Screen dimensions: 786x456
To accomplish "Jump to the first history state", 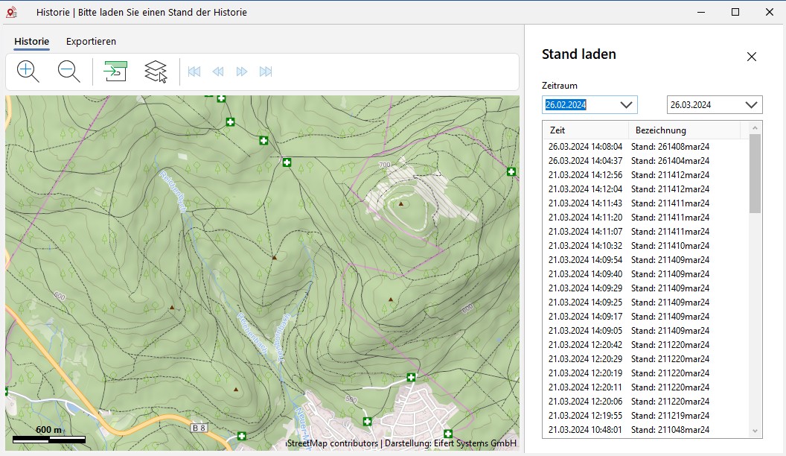I will point(194,72).
